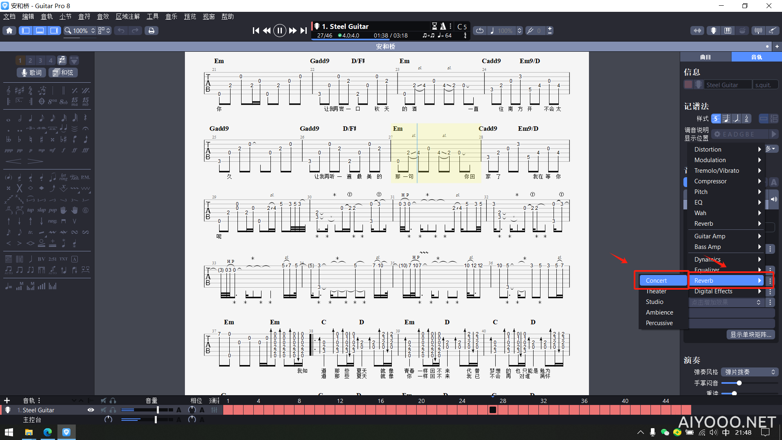
Task: Select standard notation style
Action: pos(726,119)
